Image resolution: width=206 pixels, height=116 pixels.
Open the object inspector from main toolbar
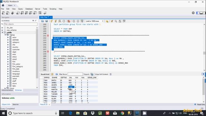point(13,13)
